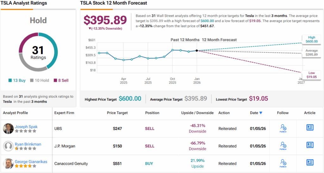Click the Upside / Downside column header

coord(197,113)
